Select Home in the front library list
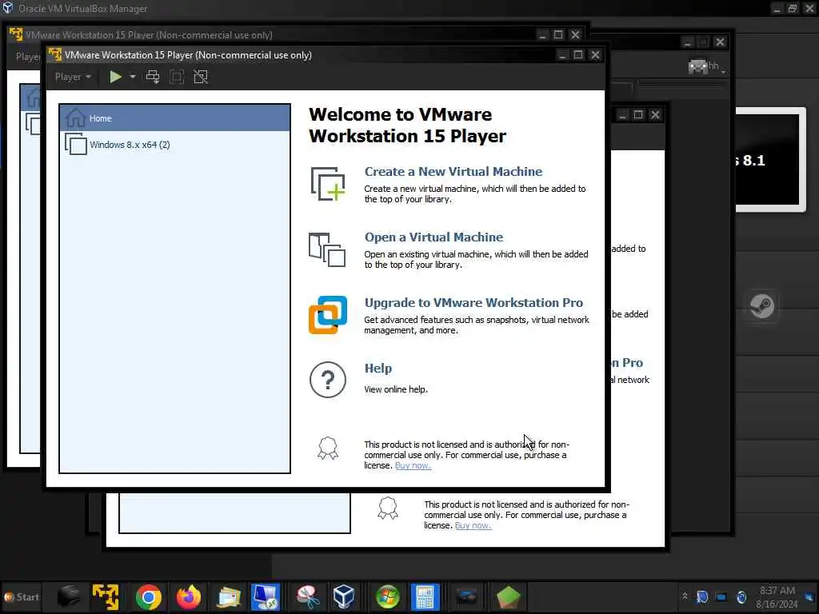 (175, 118)
